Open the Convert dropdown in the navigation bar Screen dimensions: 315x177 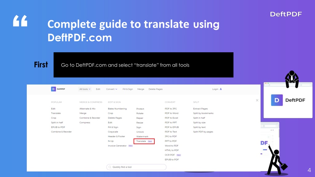click(x=112, y=89)
